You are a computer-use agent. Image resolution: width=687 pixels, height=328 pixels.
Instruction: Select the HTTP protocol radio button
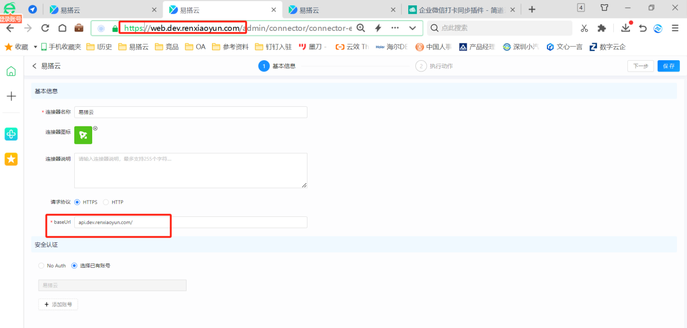106,202
